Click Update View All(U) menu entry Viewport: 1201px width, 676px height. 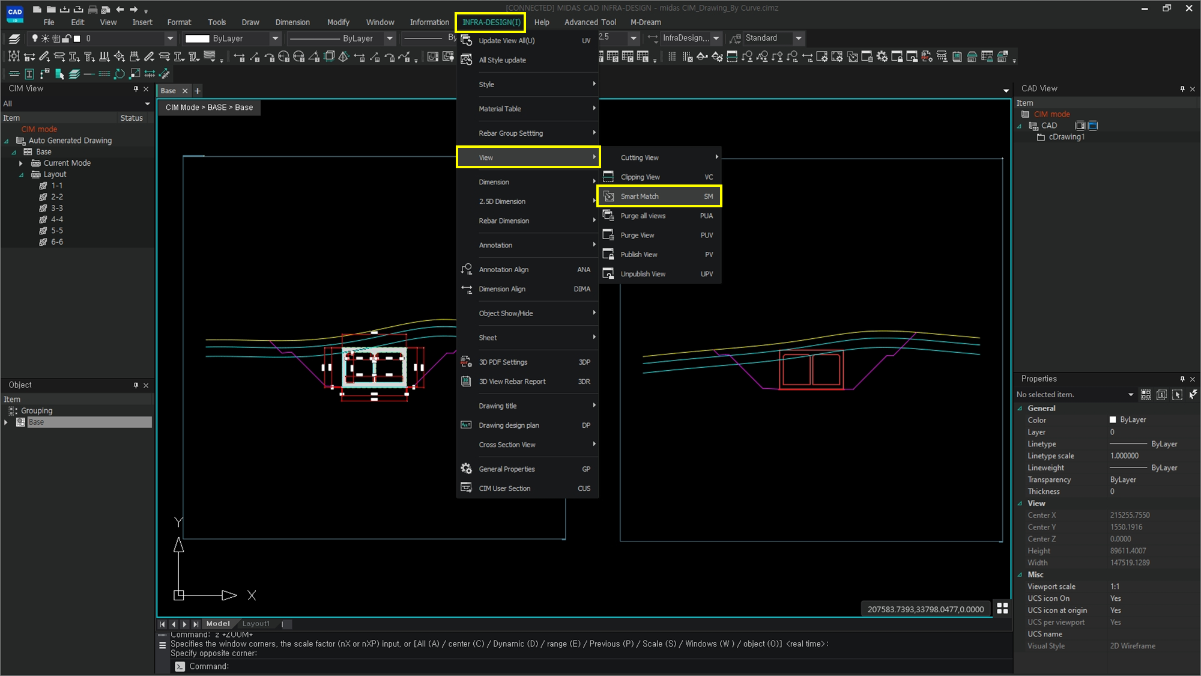point(527,41)
